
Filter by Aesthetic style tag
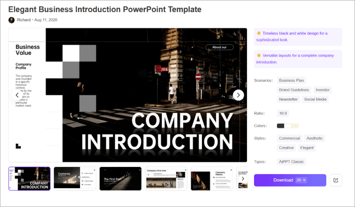click(314, 139)
